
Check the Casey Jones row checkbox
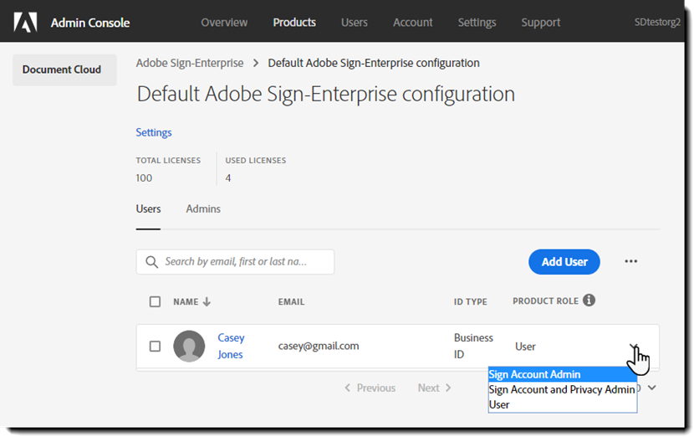155,346
